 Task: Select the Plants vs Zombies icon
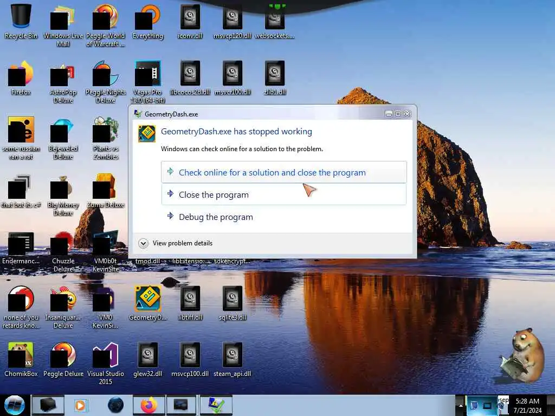pos(106,139)
